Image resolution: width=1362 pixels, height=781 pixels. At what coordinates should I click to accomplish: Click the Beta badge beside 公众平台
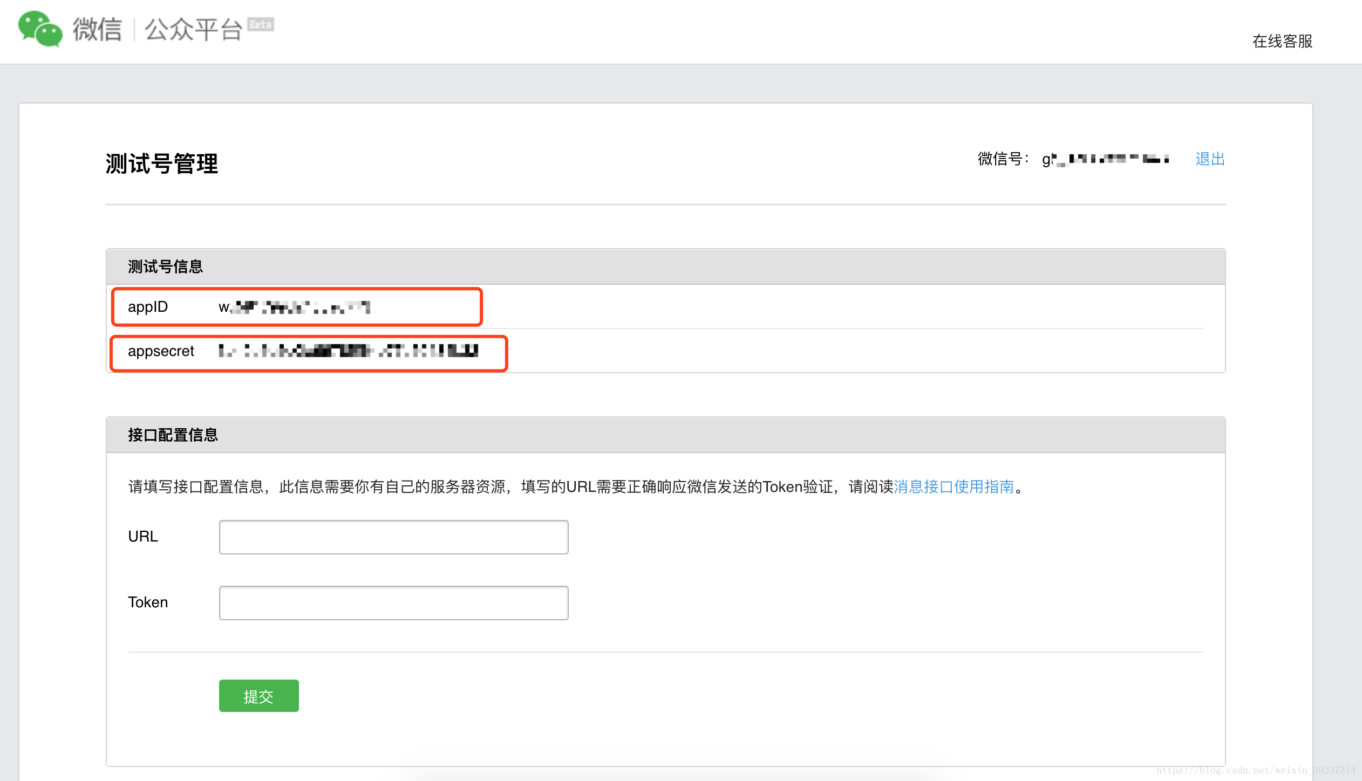pos(261,25)
